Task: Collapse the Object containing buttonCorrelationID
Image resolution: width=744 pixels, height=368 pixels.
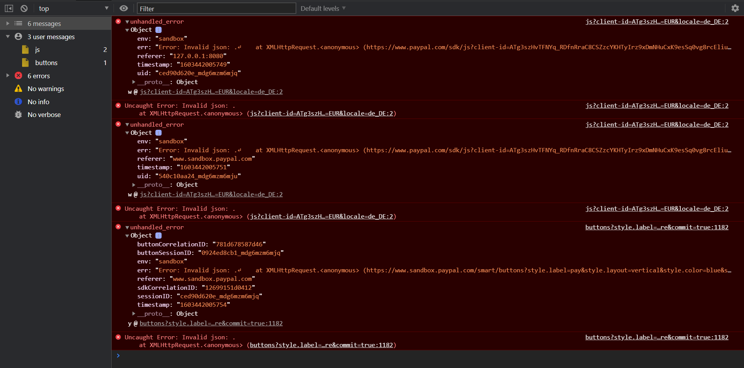Action: pyautogui.click(x=127, y=236)
